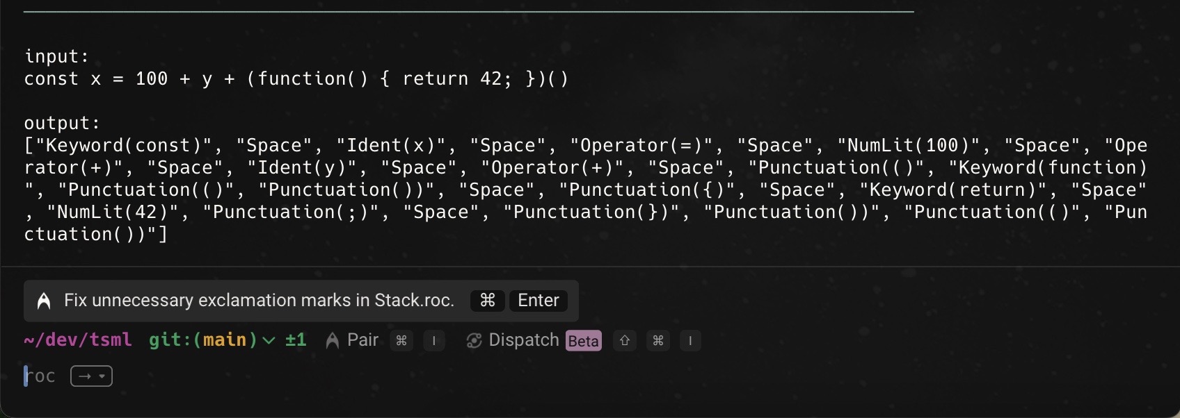Click the Command key badge next to Pair
The height and width of the screenshot is (418, 1180).
click(401, 341)
